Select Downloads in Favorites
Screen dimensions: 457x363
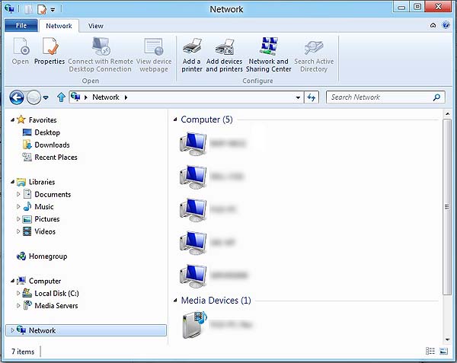52,145
